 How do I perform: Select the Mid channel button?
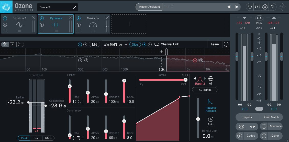click(x=95, y=44)
